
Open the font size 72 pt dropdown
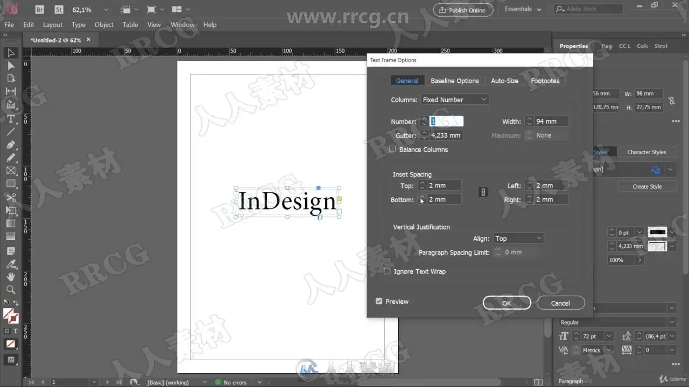[x=609, y=336]
